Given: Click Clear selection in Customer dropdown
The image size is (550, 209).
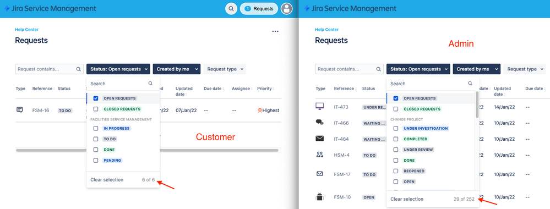Looking at the screenshot, I should pyautogui.click(x=107, y=179).
